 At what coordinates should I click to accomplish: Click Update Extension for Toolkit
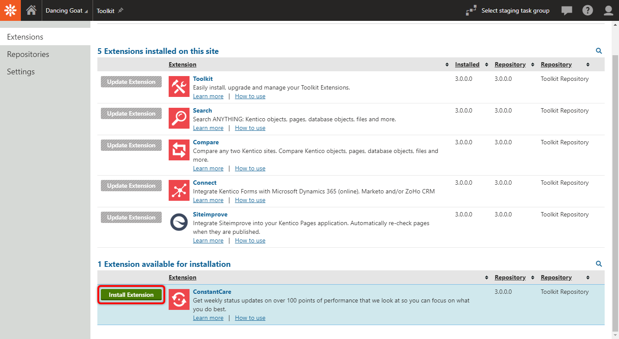[x=131, y=82]
